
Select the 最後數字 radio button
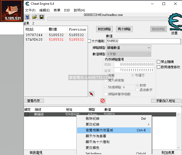pyautogui.click(x=137, y=90)
